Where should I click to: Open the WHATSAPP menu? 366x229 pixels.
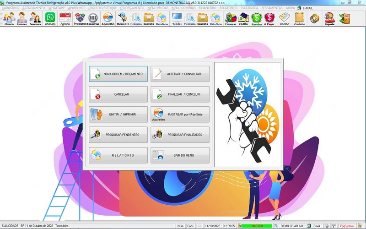pyautogui.click(x=56, y=8)
